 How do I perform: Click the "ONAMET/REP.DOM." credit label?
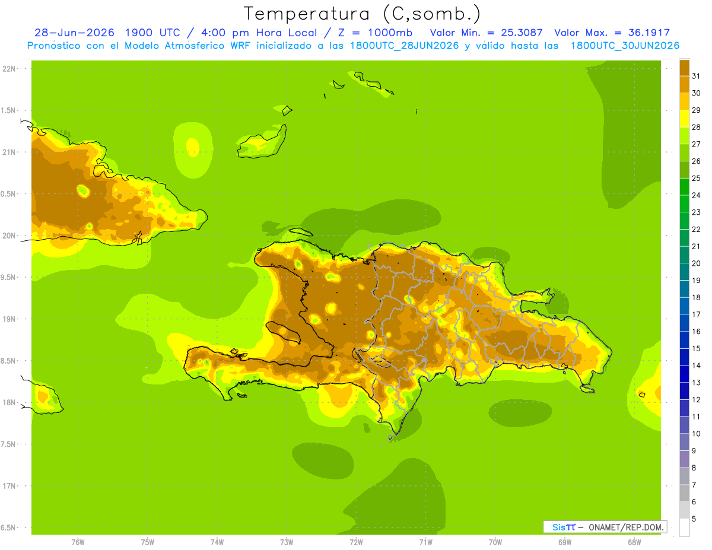pyautogui.click(x=625, y=527)
